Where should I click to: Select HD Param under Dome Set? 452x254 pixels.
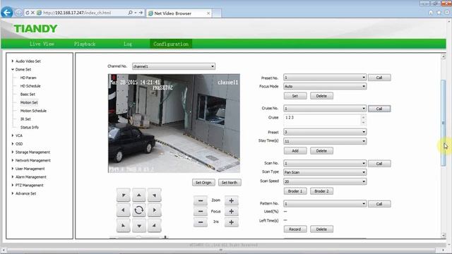click(28, 78)
